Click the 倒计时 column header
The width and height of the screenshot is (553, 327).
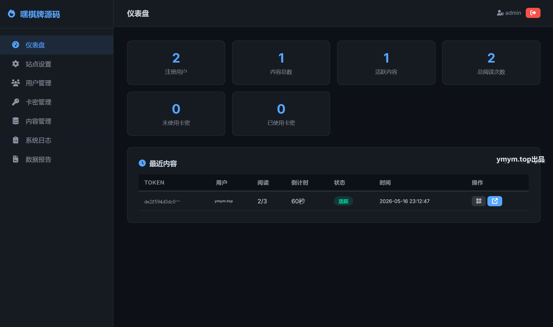(x=300, y=182)
